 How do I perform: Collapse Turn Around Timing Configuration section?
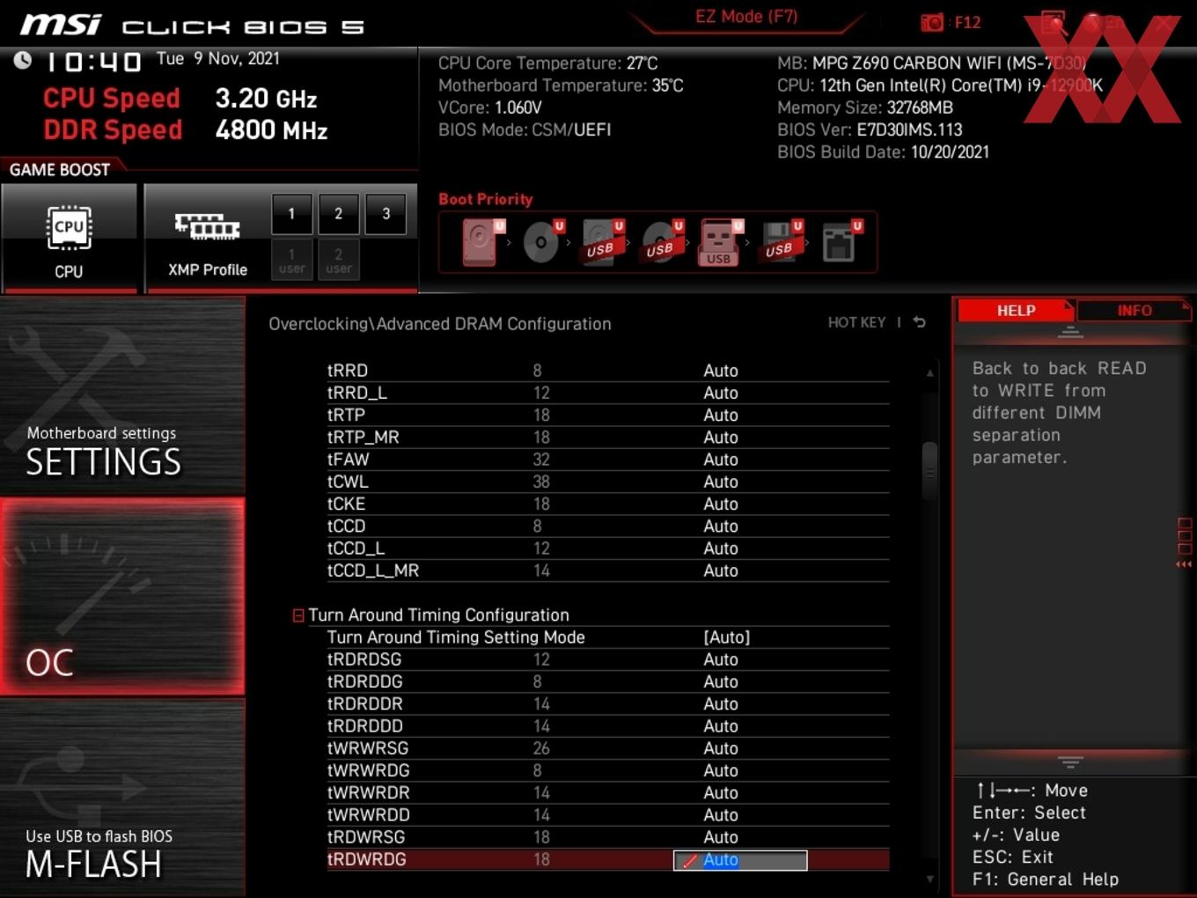point(298,615)
